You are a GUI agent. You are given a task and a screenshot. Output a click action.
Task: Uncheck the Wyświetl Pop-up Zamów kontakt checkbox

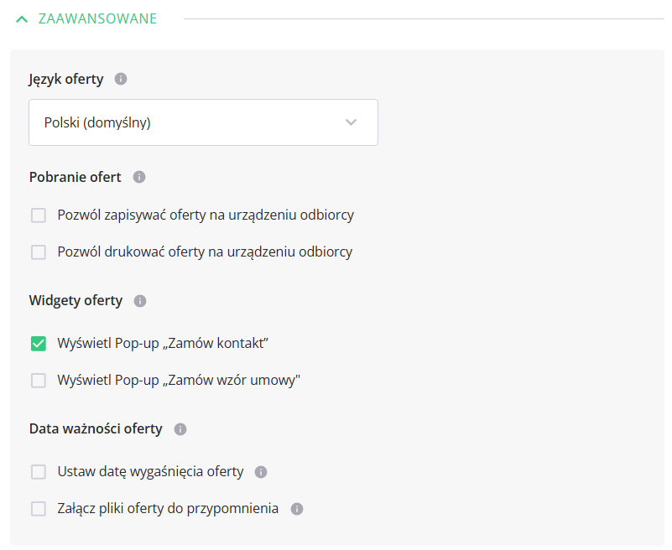point(39,344)
